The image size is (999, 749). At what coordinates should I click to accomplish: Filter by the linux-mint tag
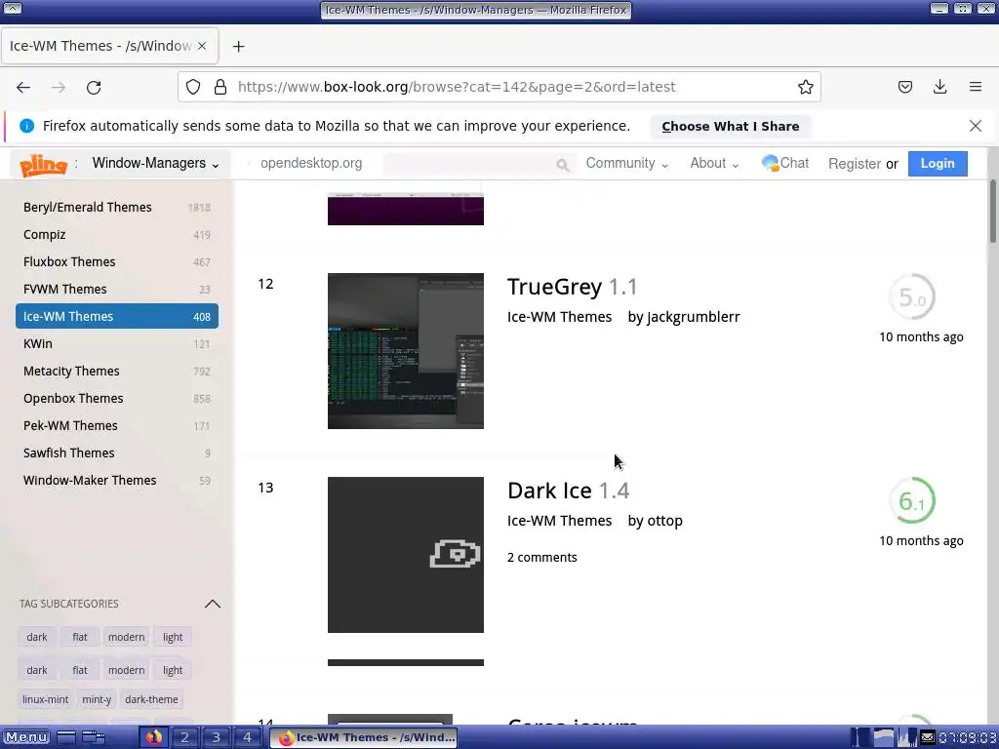[45, 699]
